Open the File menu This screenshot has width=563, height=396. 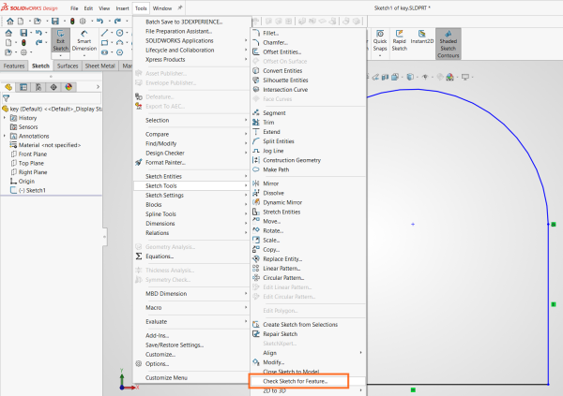point(74,8)
